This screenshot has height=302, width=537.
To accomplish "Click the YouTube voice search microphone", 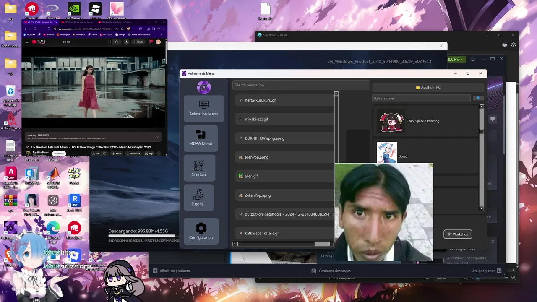I will pyautogui.click(x=126, y=42).
